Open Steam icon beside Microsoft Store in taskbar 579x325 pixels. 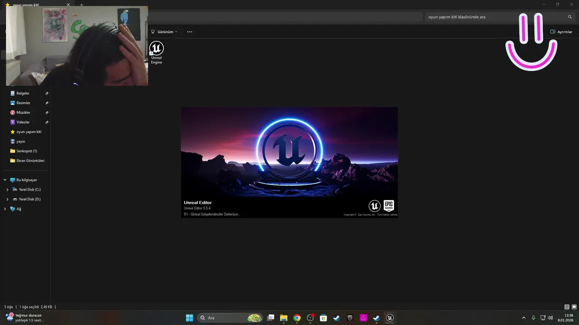coord(337,318)
